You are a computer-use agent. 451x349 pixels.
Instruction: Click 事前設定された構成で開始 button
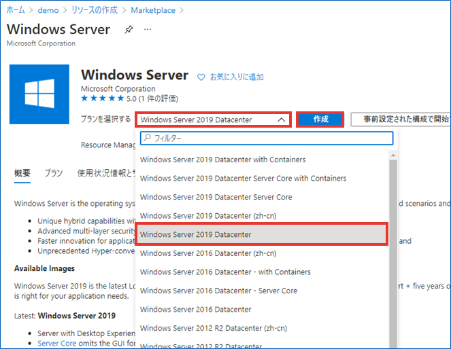[401, 120]
